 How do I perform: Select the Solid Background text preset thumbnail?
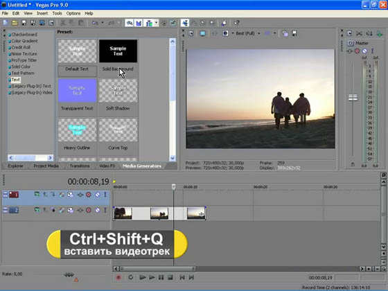(118, 51)
